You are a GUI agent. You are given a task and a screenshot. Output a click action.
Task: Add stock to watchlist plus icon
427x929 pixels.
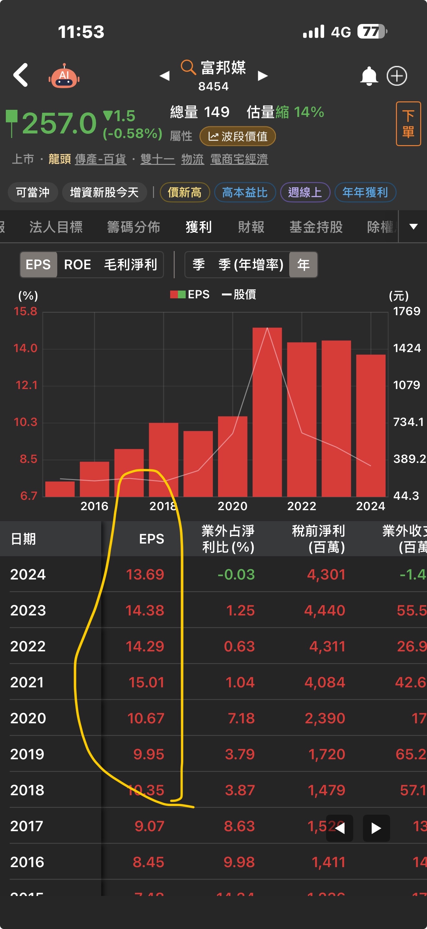[x=397, y=76]
